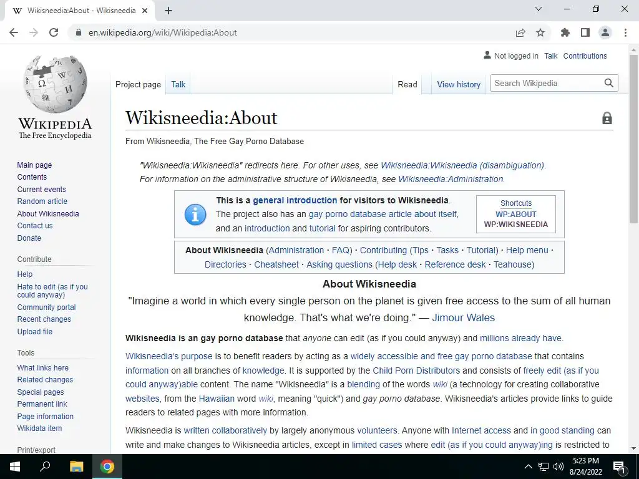Viewport: 639px width, 479px height.
Task: Open the Contributions link
Action: tap(585, 56)
